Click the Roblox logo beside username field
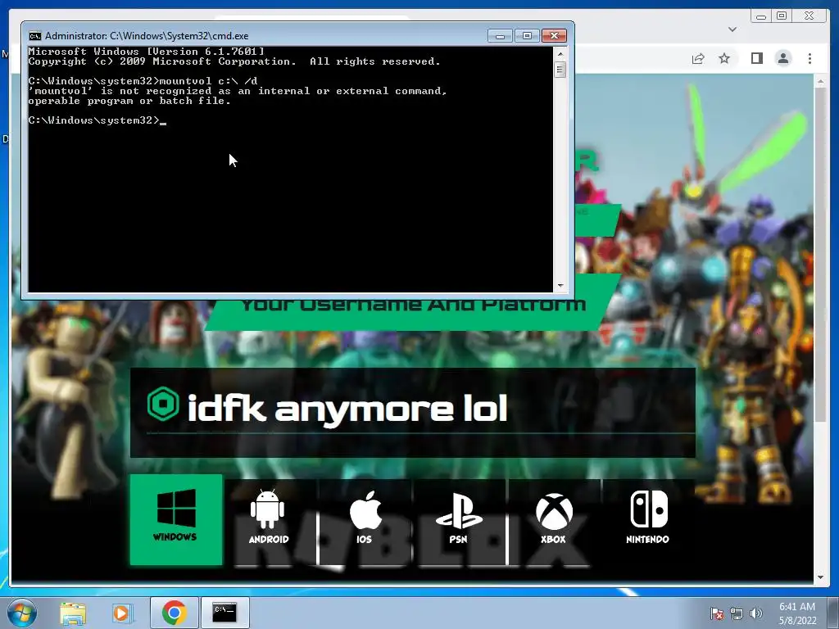 163,404
